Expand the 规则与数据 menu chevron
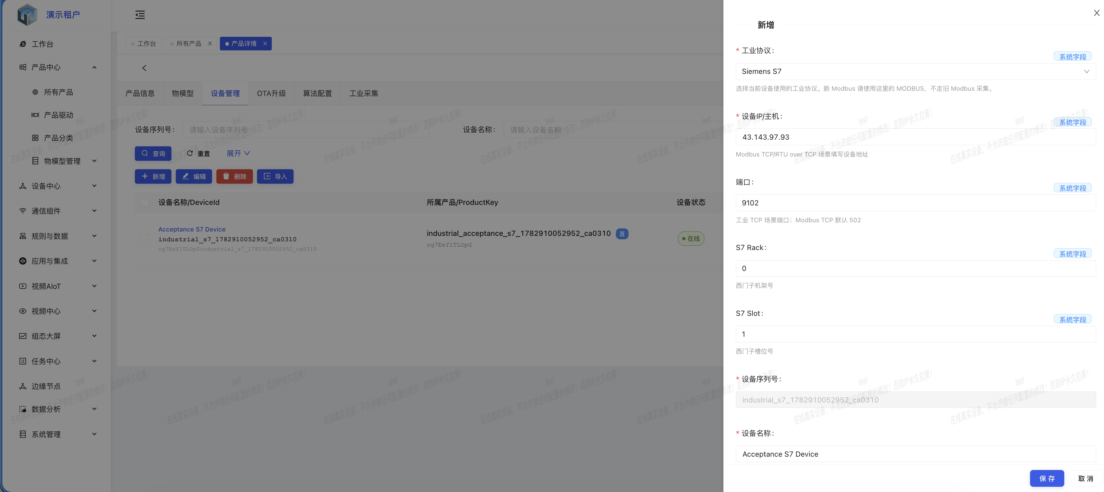 point(94,236)
